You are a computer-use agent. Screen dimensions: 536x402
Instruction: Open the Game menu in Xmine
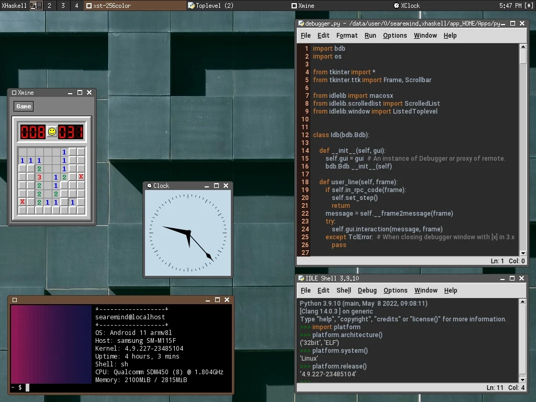click(23, 106)
